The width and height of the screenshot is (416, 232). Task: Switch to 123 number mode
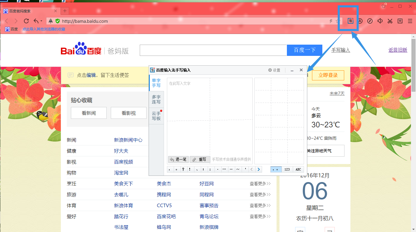click(287, 169)
